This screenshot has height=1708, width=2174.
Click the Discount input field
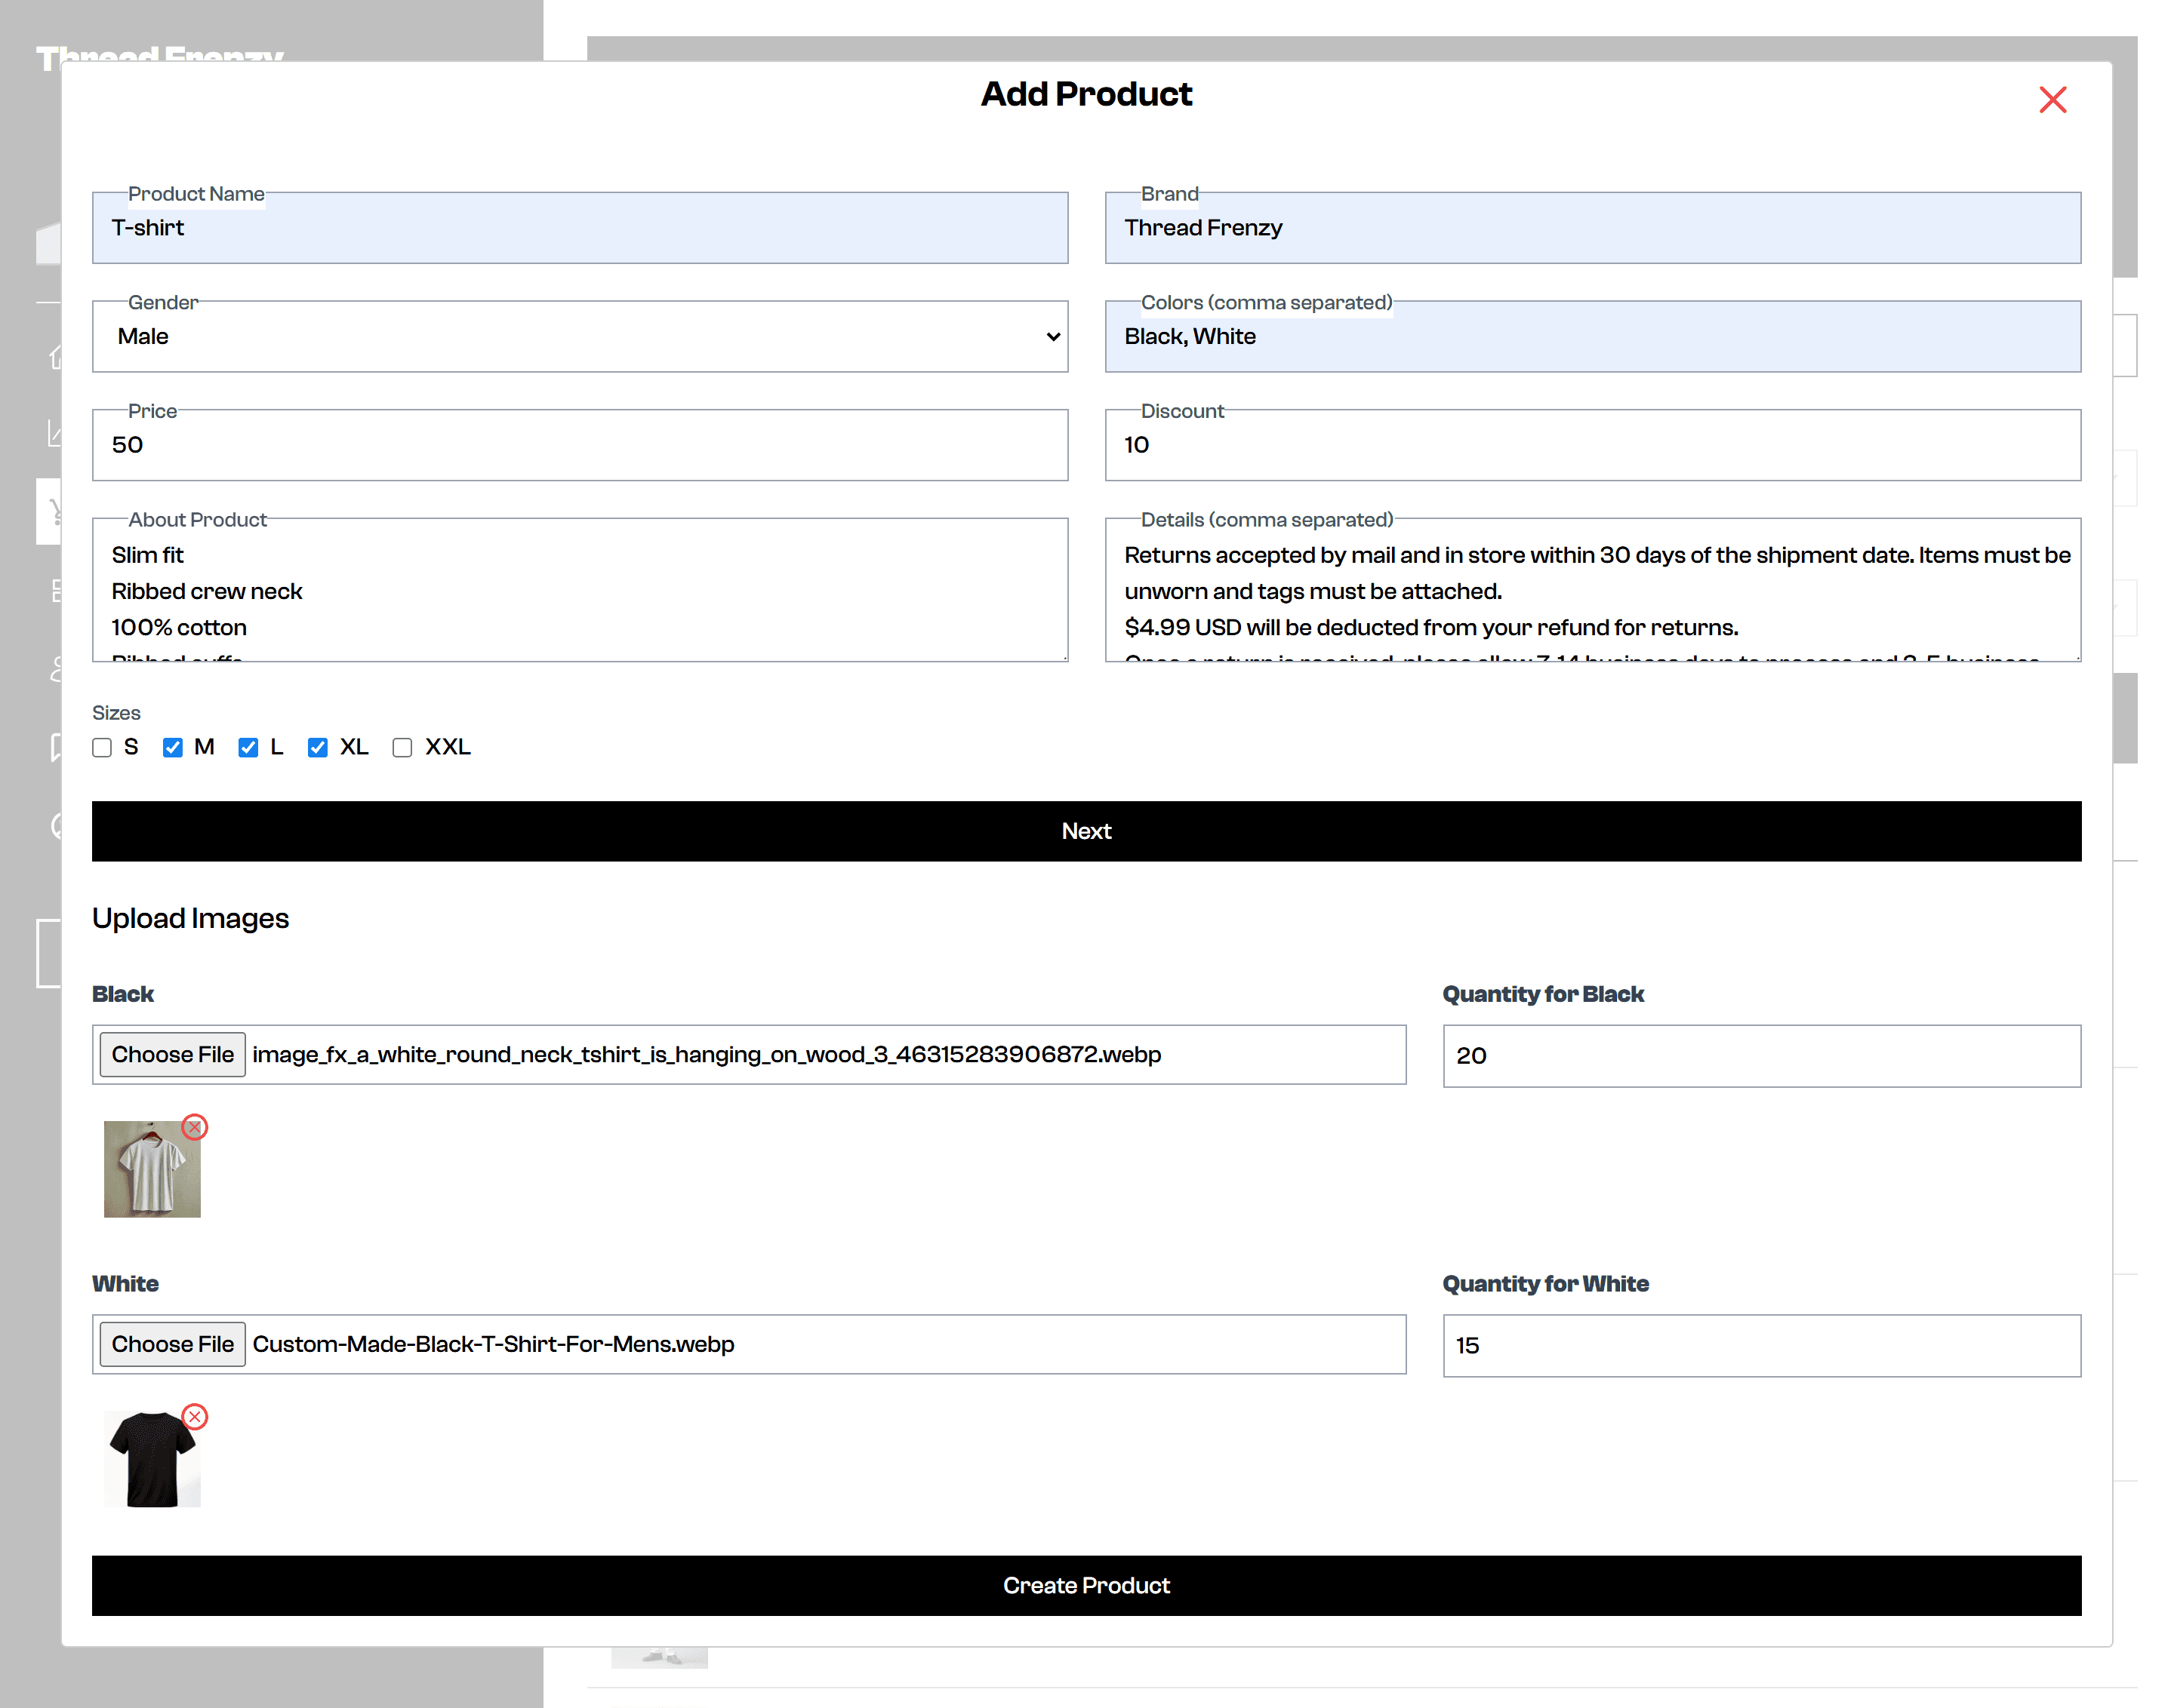coord(1592,446)
